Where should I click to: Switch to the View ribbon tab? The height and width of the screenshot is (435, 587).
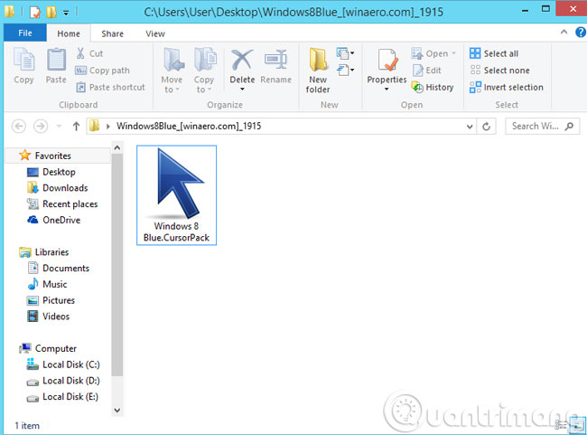click(x=155, y=33)
